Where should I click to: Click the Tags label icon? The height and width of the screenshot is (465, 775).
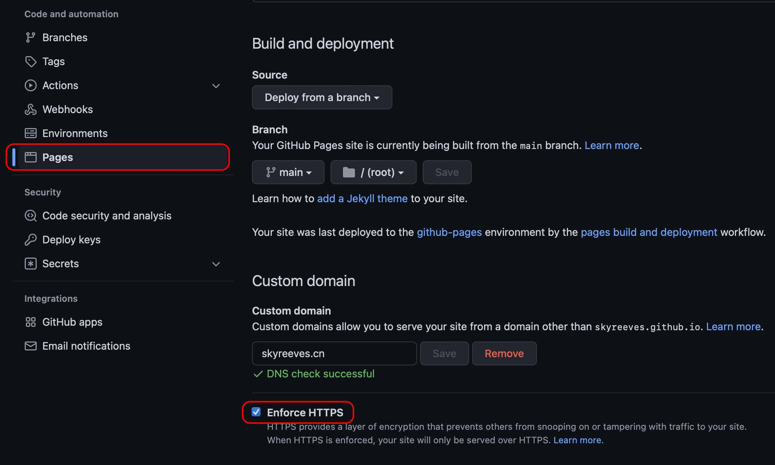pos(30,61)
